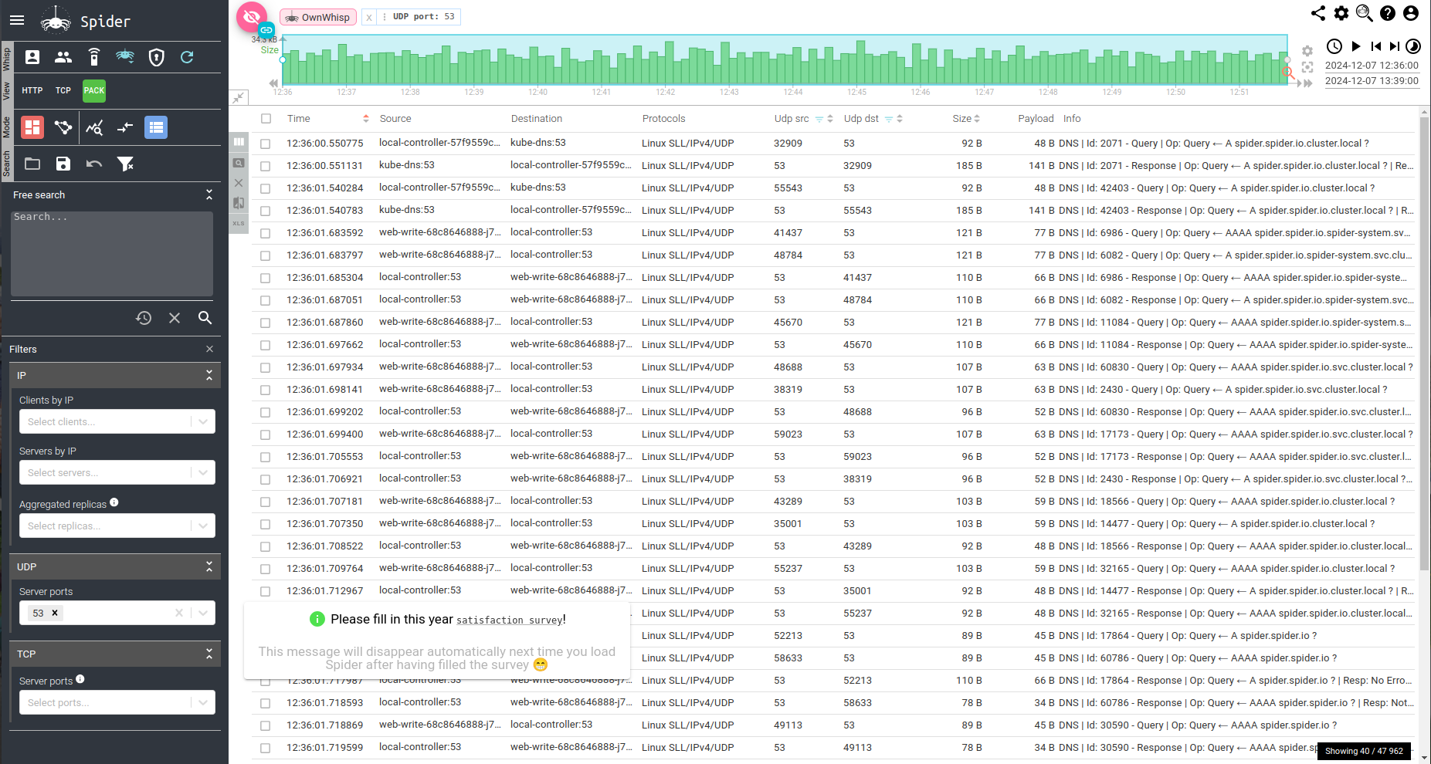Open the Aggregated replicas dropdown

117,526
